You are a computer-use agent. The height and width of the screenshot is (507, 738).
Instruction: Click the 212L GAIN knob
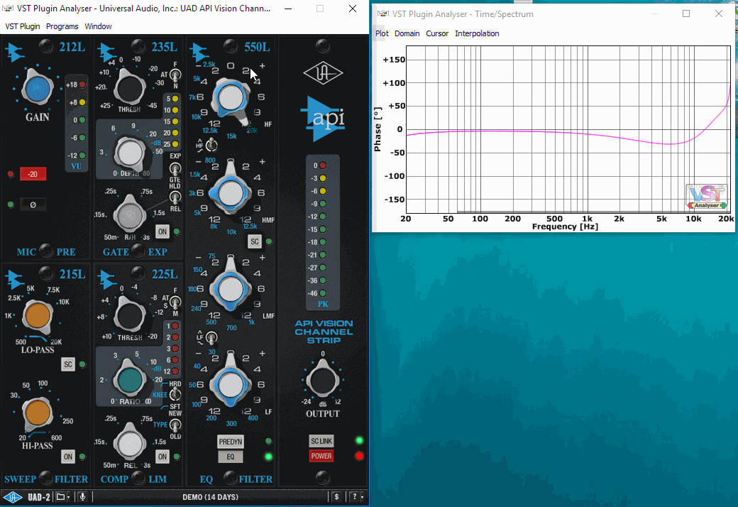38,88
